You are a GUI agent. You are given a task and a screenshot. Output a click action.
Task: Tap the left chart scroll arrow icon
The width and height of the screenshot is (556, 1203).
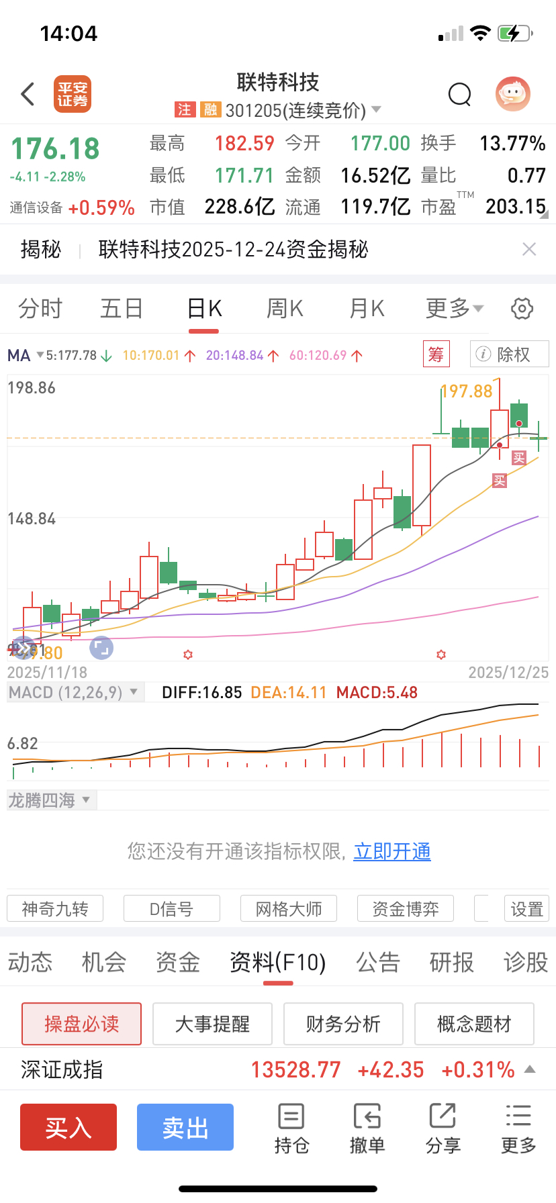(23, 648)
